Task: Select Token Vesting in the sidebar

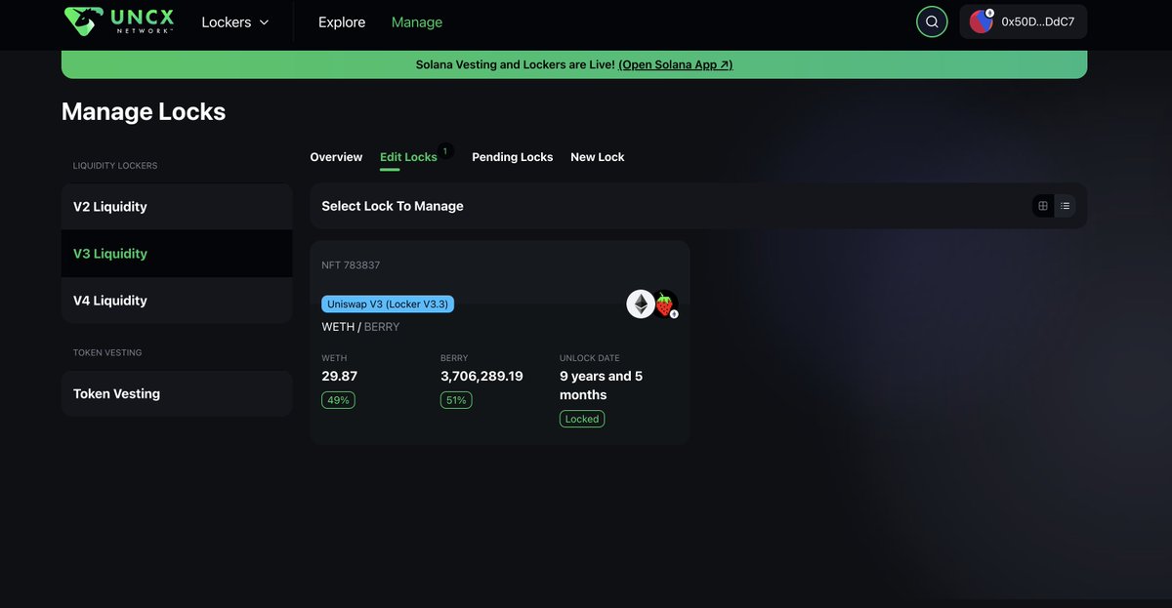Action: tap(176, 393)
